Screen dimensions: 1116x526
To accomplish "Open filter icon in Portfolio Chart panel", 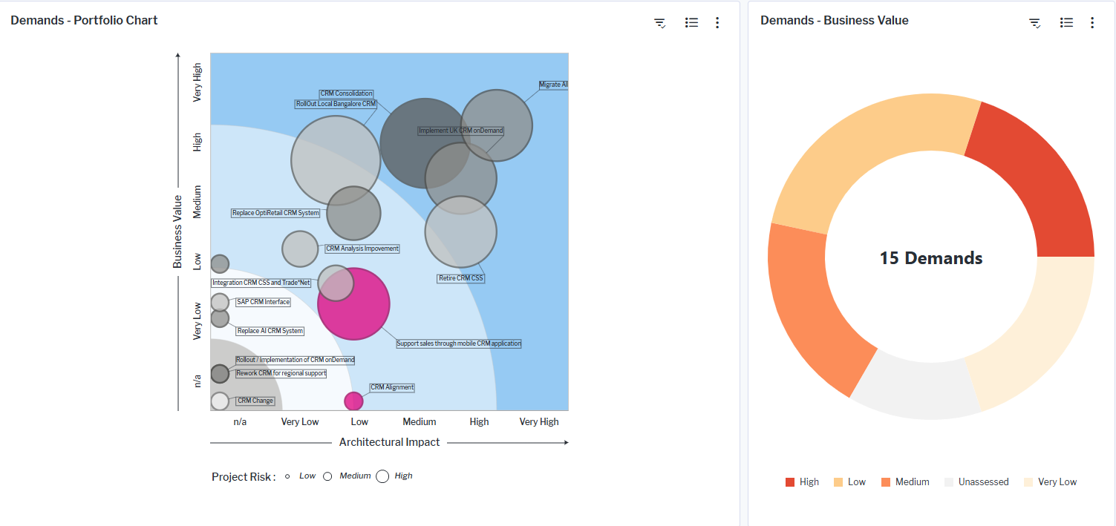I will click(659, 23).
